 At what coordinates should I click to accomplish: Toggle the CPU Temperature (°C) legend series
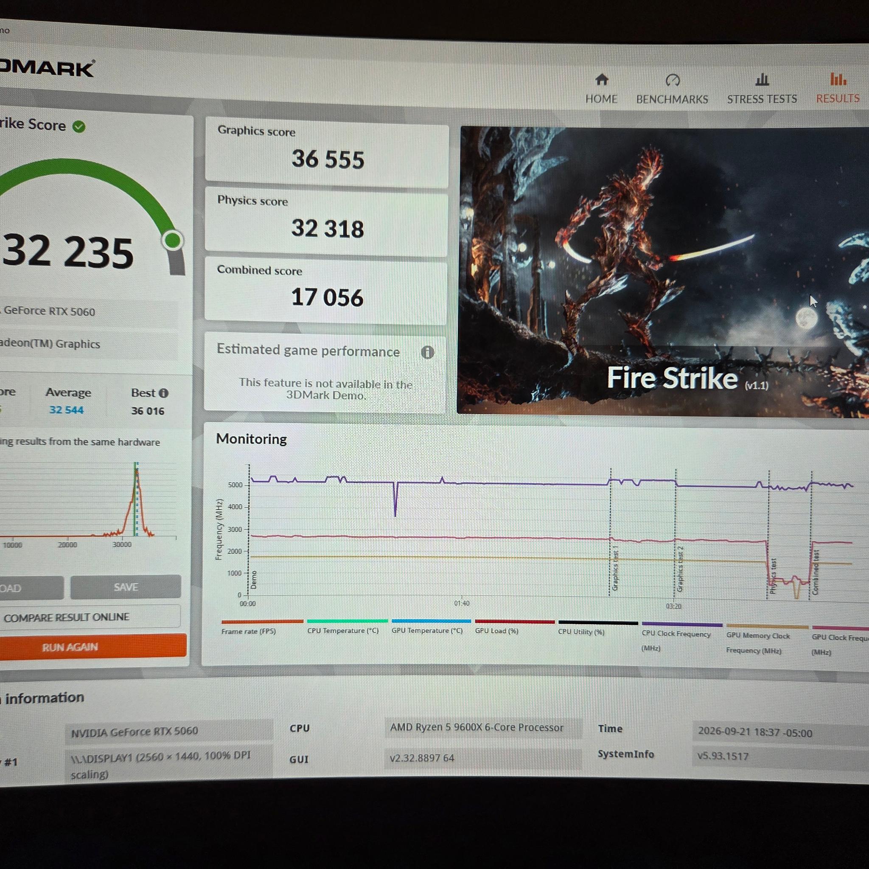click(347, 627)
